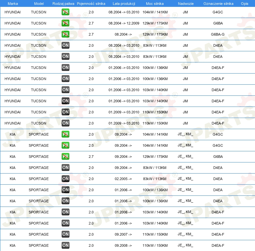Click the 02.2005 -> production date cell
255x251 pixels.
pos(123,179)
